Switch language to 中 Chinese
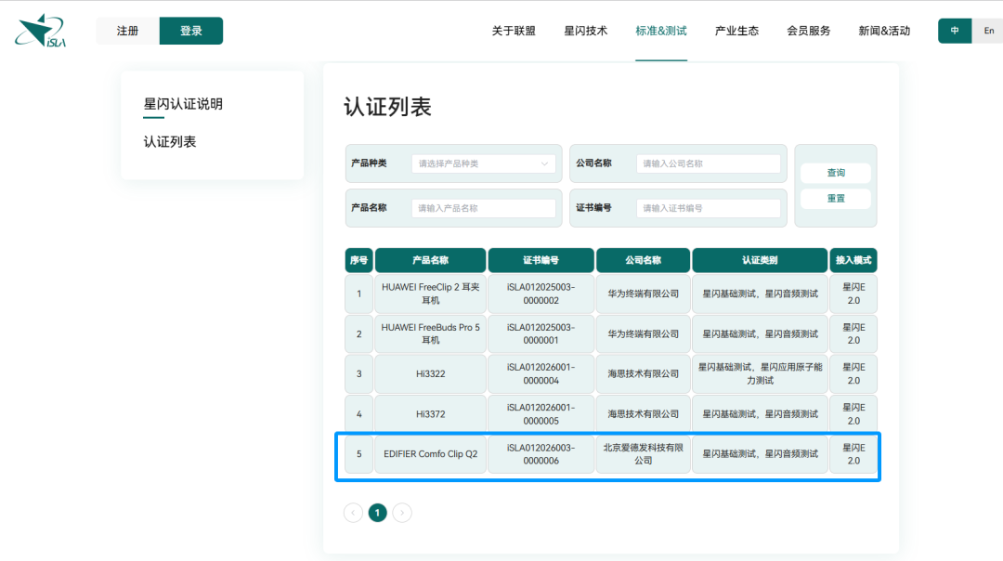1003x561 pixels. point(955,31)
